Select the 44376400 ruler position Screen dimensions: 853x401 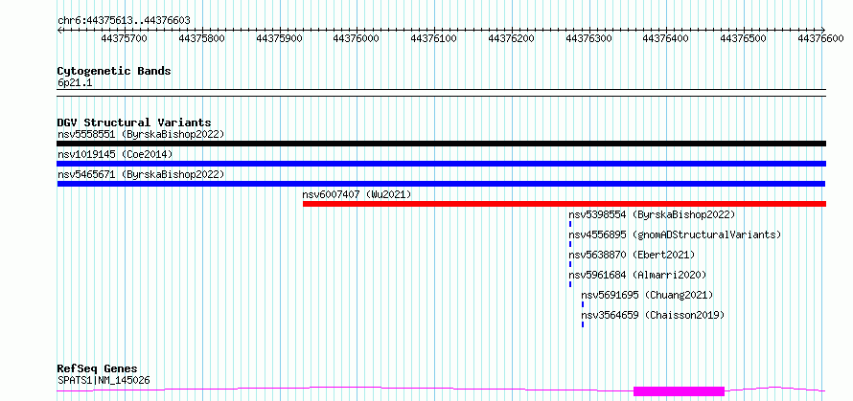(666, 38)
